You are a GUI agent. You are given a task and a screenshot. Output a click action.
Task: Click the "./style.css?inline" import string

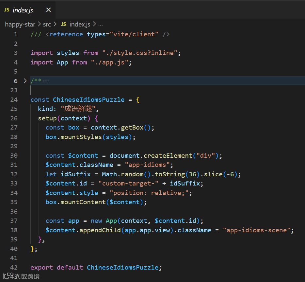coord(139,53)
